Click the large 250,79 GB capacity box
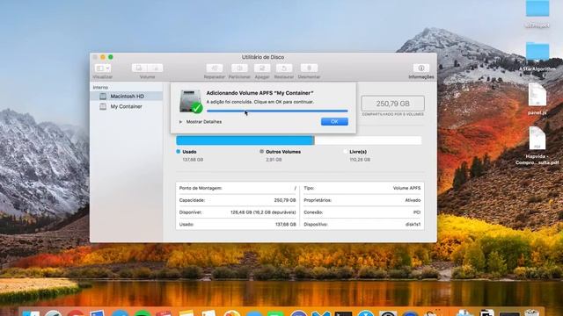Viewport: 563px width, 316px height. point(393,104)
